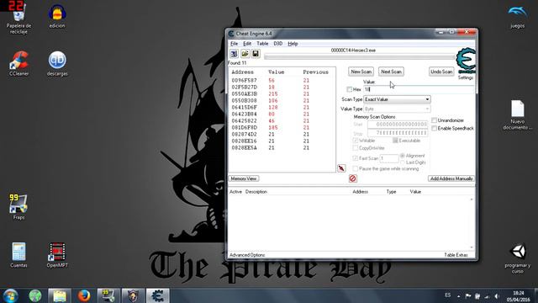Open the Windows Start button
This screenshot has width=538, height=303.
tap(11, 295)
